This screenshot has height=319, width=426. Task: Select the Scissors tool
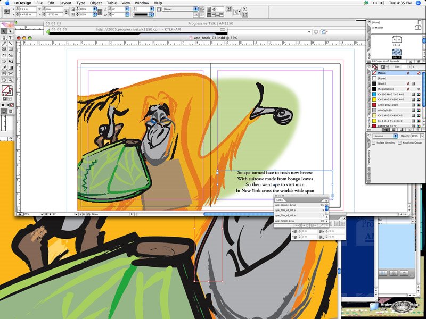pos(11,73)
